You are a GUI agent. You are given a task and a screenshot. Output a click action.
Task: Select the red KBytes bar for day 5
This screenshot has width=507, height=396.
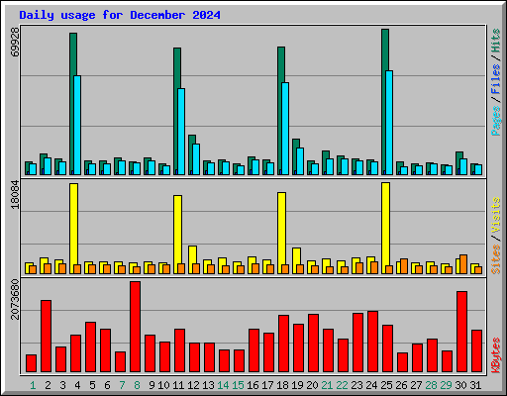(x=90, y=347)
